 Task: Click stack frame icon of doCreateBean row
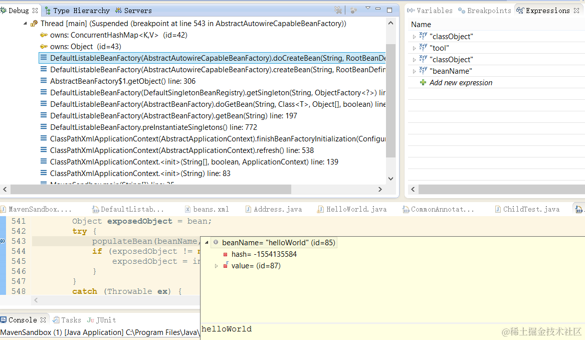(x=44, y=58)
